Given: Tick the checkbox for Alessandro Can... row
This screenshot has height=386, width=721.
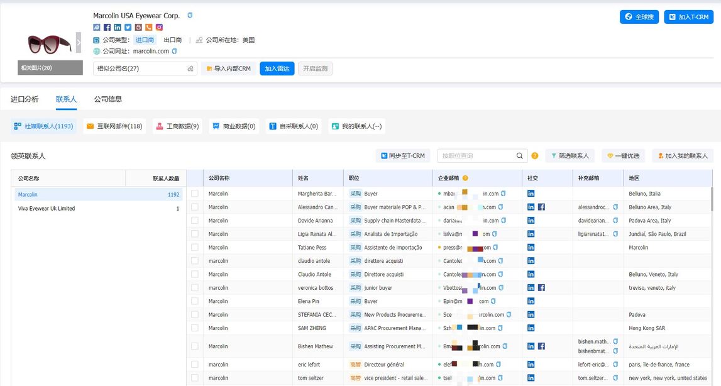Looking at the screenshot, I should (195, 207).
